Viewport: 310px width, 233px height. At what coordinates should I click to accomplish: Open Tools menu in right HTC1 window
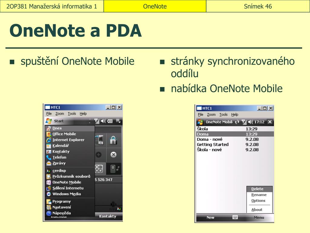click(x=223, y=114)
